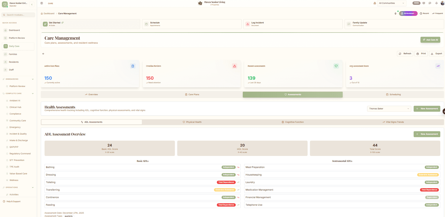The height and width of the screenshot is (217, 445).
Task: Open the All Communities dropdown
Action: pyautogui.click(x=391, y=3)
